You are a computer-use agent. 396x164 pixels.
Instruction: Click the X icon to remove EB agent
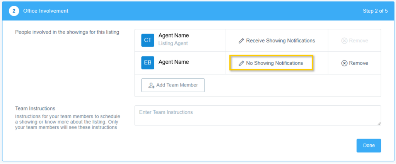coord(344,63)
